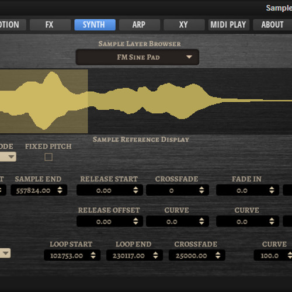Select the XY tab
Viewport: 292px width, 292px height.
184,25
